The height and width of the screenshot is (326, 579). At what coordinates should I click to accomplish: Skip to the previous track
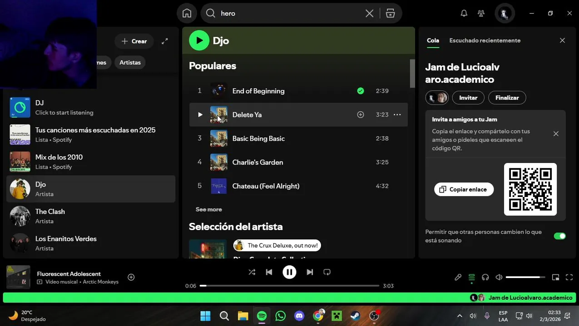point(269,272)
